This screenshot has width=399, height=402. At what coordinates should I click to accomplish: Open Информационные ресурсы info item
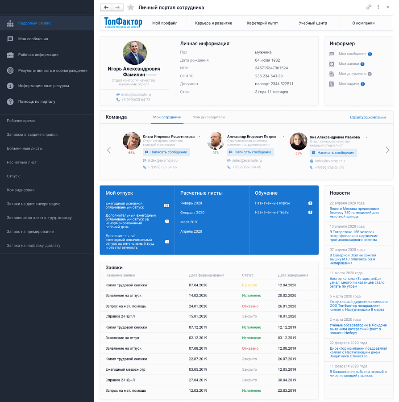(x=43, y=86)
